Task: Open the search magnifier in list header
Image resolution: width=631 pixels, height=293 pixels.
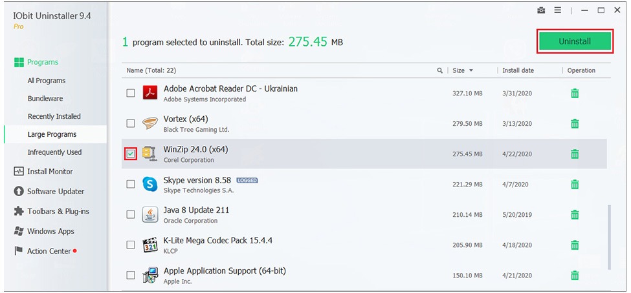Action: [x=440, y=70]
